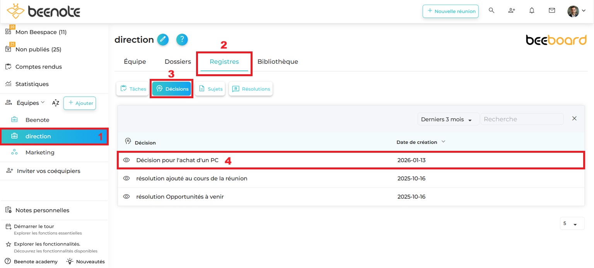The image size is (594, 268).
Task: Click the blue question mark help icon
Action: pyautogui.click(x=182, y=39)
